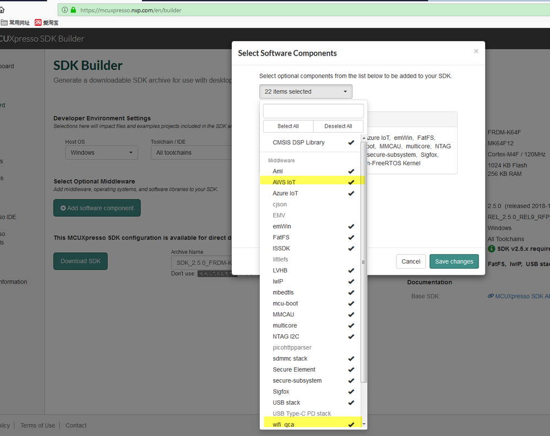Screen dimensions: 550x436
Task: Toggle the lwIP middleware option
Action: 311,281
